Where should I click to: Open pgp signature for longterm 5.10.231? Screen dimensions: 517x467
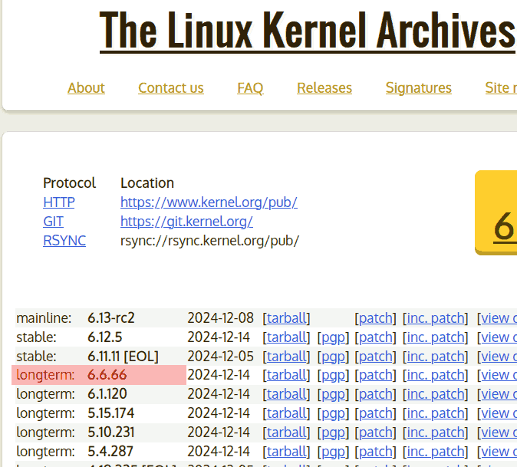333,432
